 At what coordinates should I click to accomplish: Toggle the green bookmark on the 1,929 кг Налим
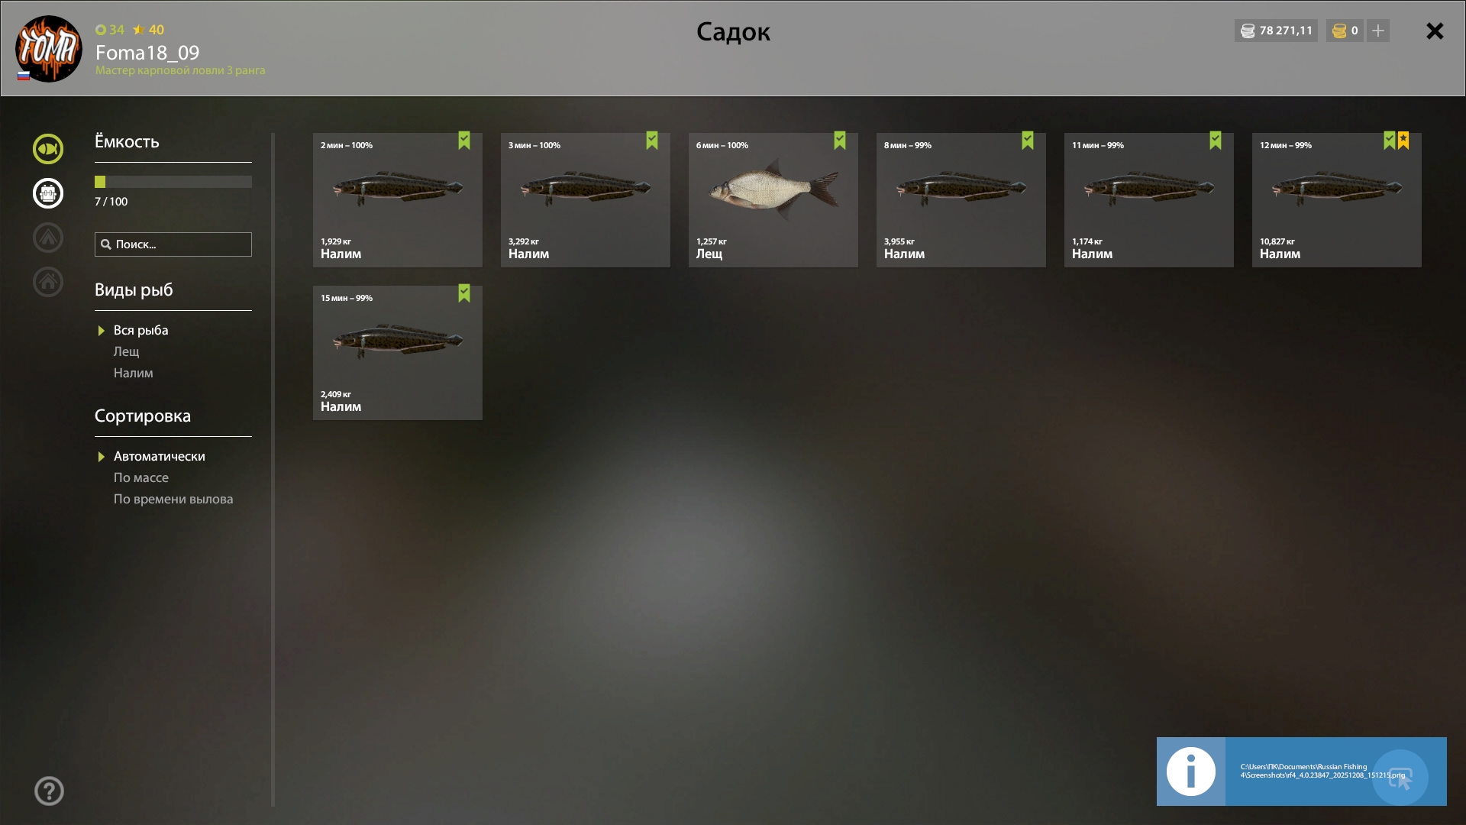tap(464, 141)
